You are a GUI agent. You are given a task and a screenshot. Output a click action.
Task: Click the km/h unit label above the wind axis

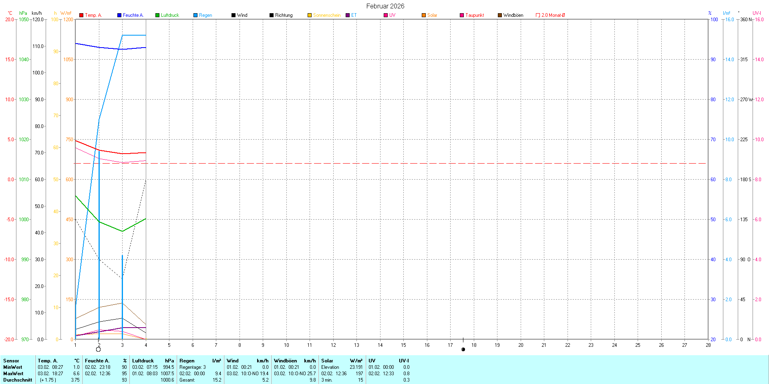37,13
